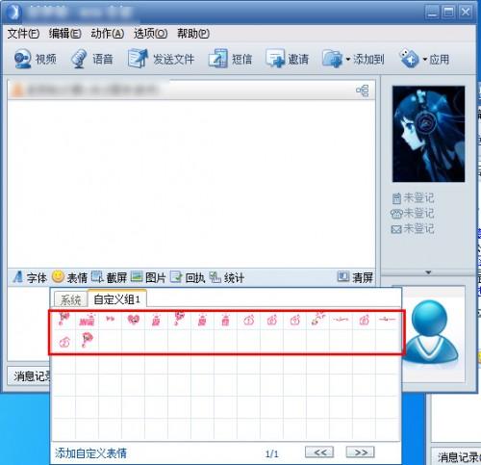Click your own blue user avatar
Image resolution: width=481 pixels, height=465 pixels.
(x=431, y=333)
